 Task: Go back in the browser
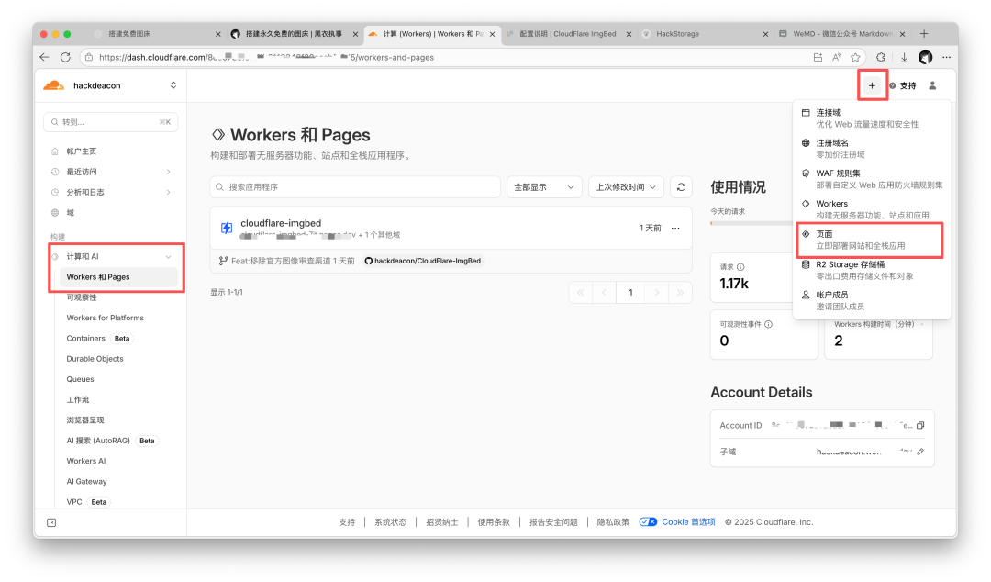click(44, 57)
